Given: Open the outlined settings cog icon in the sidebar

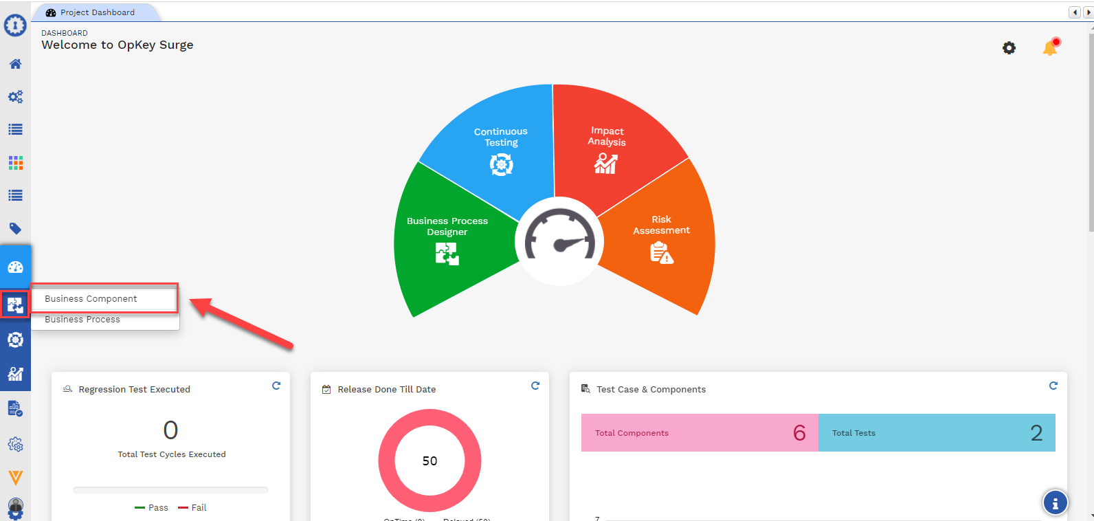Looking at the screenshot, I should coord(15,445).
